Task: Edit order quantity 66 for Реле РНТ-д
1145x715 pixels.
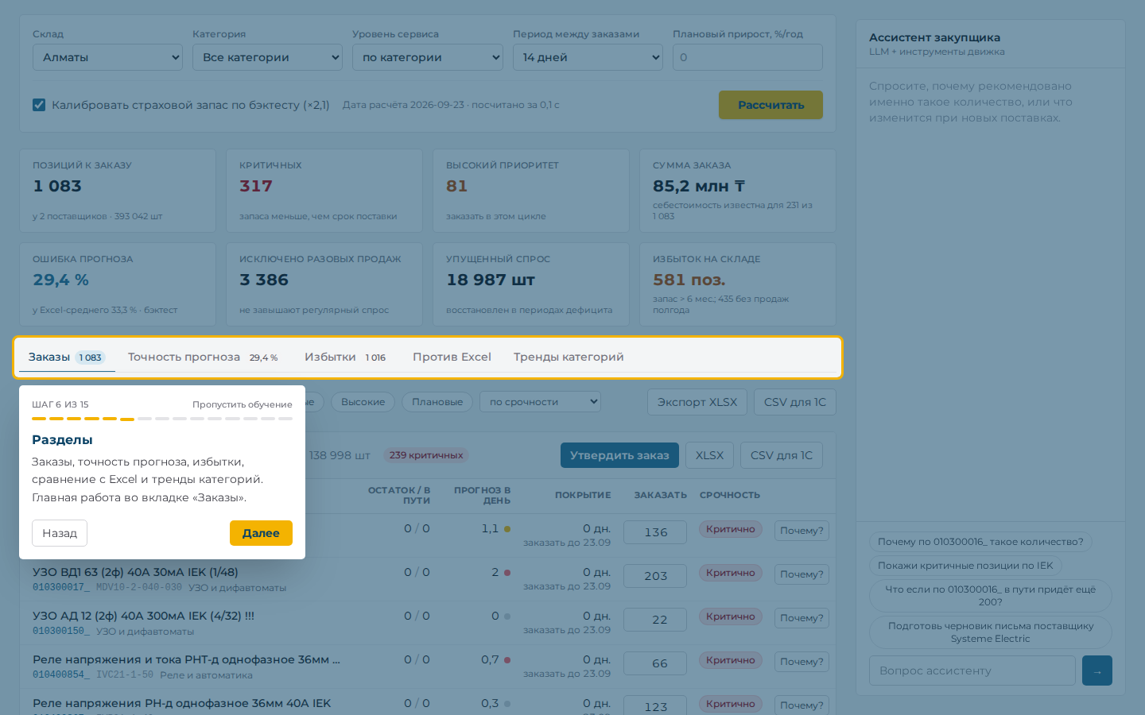Action: [655, 663]
